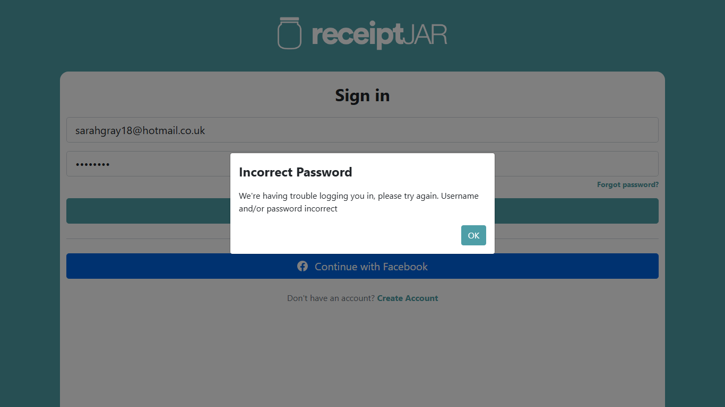Image resolution: width=725 pixels, height=407 pixels.
Task: Click the Sign in heading
Action: (362, 96)
